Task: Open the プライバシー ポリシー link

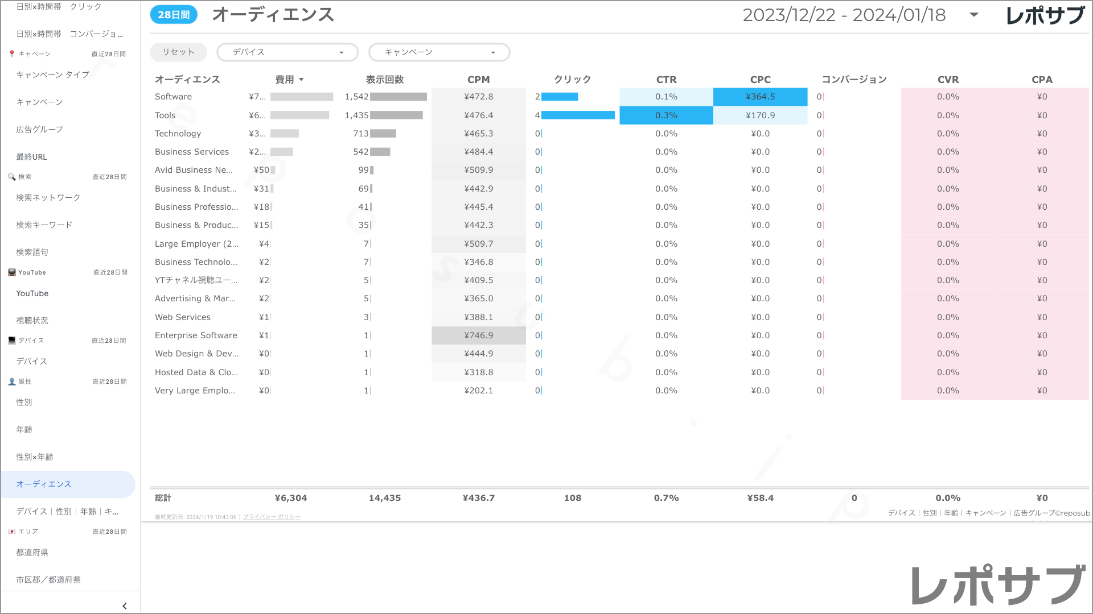Action: click(272, 517)
